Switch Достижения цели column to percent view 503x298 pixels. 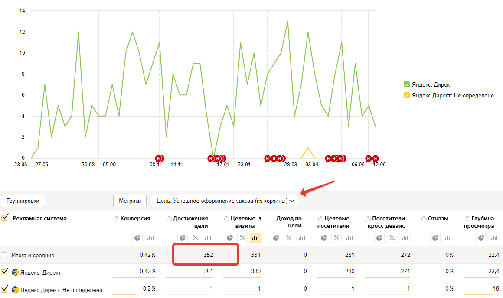195,238
